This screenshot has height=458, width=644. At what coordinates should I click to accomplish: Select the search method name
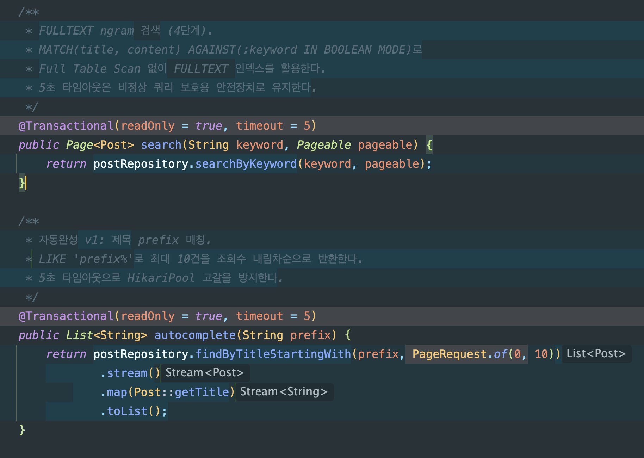tap(161, 145)
